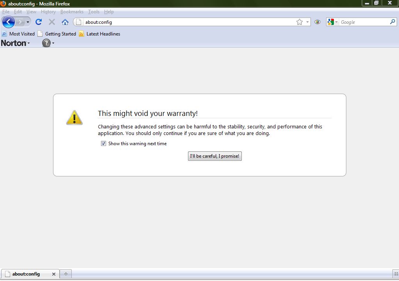Image resolution: width=399 pixels, height=281 pixels.
Task: Click the Firefox logo in title bar
Action: pyautogui.click(x=3, y=3)
